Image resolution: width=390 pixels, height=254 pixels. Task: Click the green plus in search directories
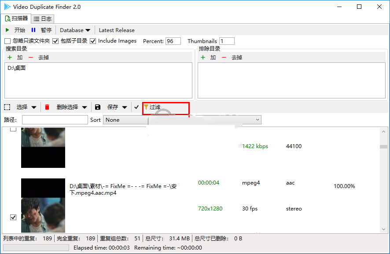pos(10,58)
